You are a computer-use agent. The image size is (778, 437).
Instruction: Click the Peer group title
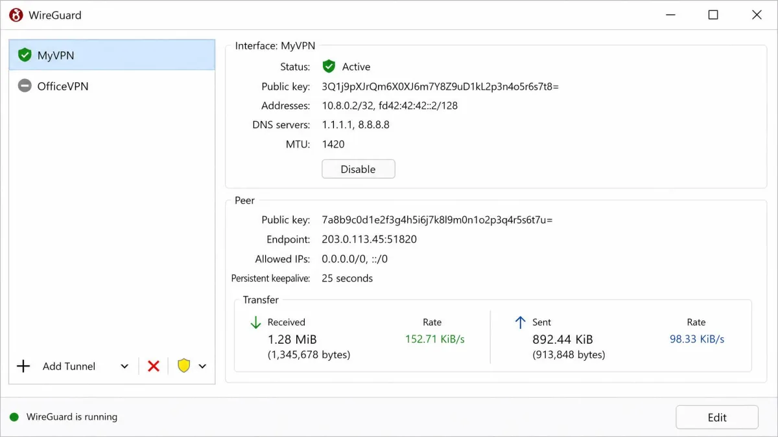(x=244, y=201)
